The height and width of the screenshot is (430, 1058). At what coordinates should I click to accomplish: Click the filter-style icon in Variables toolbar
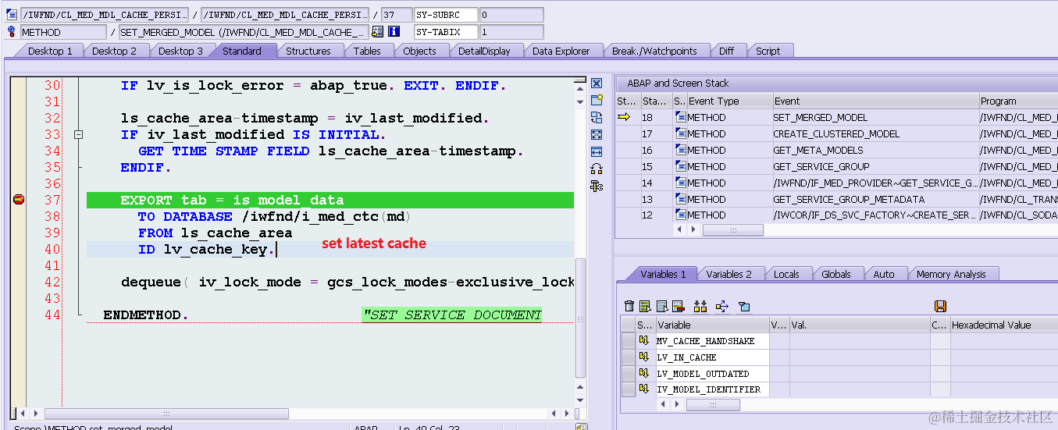744,306
